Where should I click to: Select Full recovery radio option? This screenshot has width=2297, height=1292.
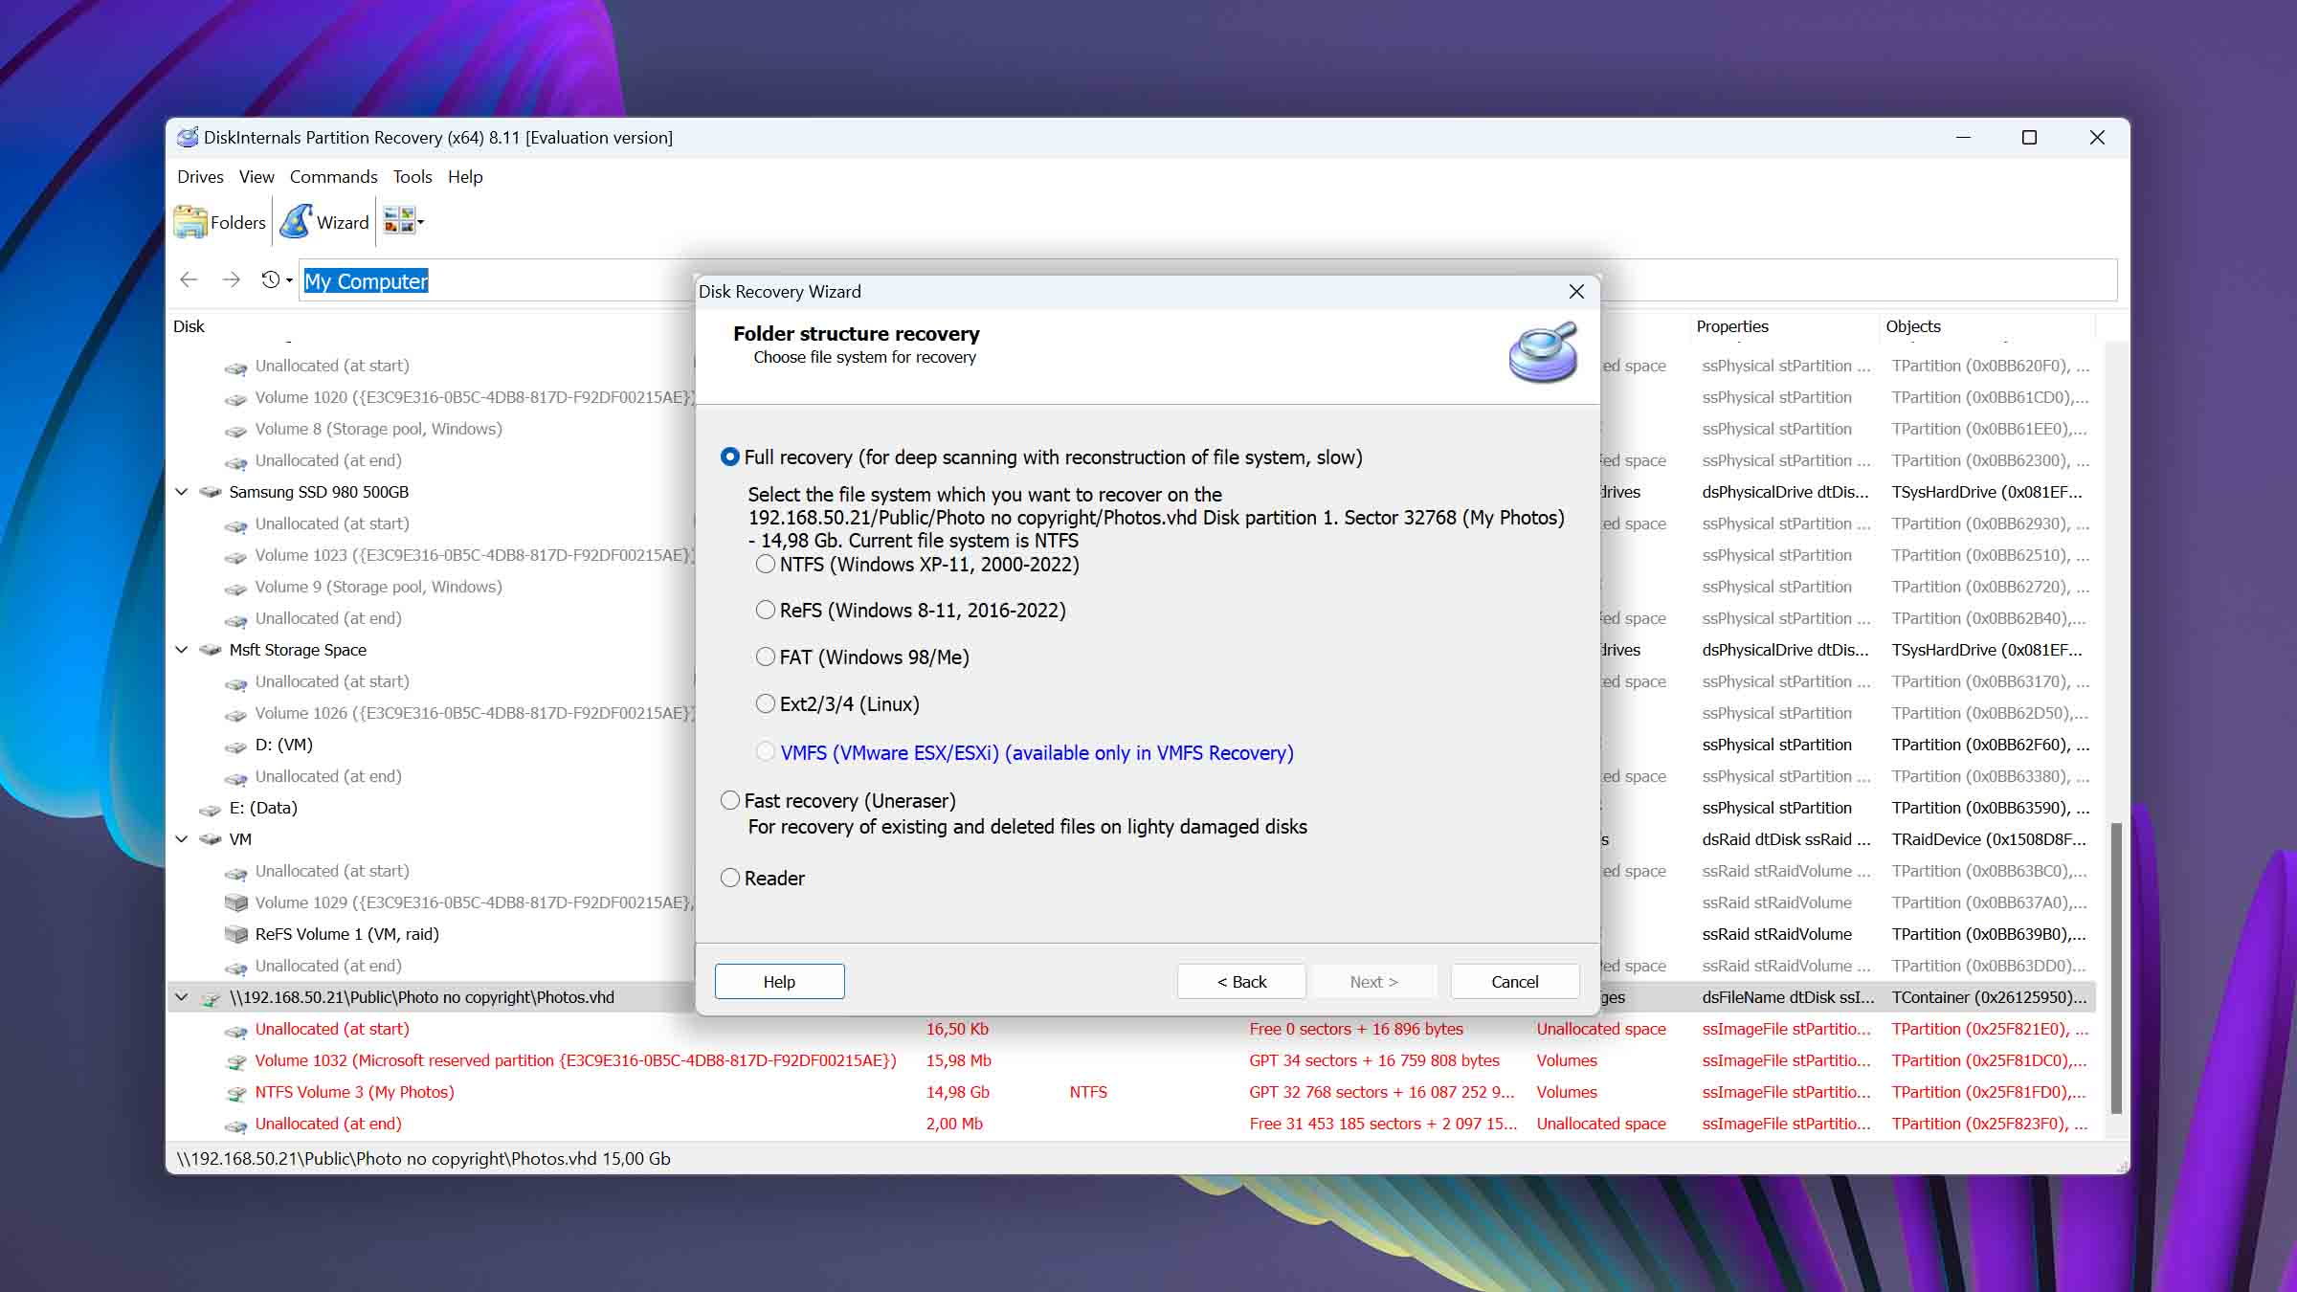coord(730,457)
